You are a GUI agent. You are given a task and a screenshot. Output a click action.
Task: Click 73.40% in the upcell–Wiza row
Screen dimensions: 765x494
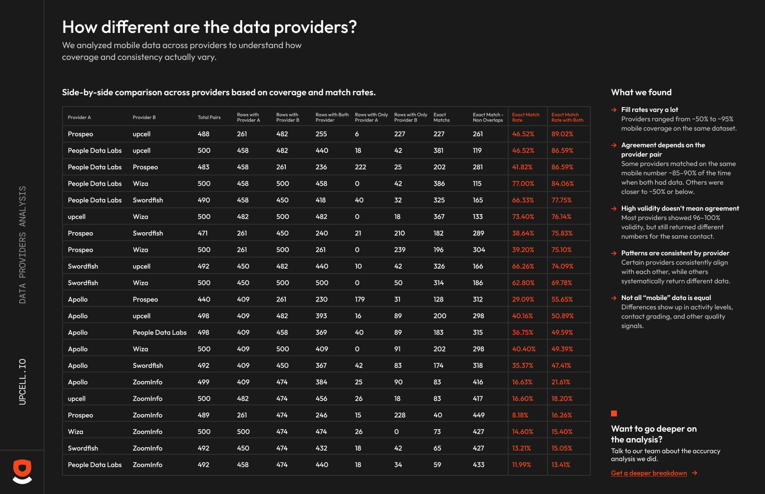point(523,217)
